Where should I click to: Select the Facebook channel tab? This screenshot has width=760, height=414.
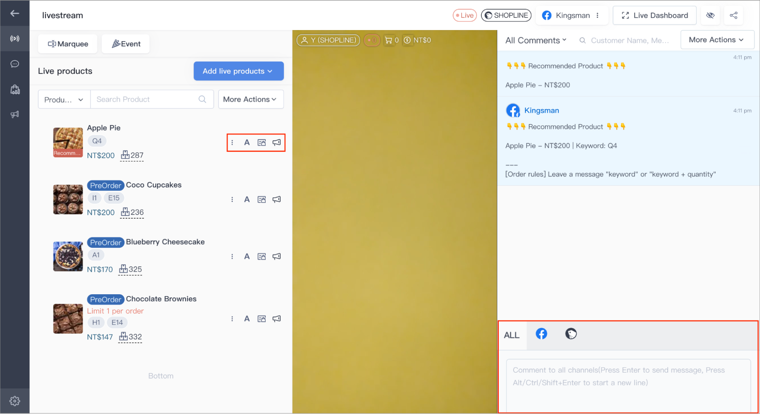(541, 334)
